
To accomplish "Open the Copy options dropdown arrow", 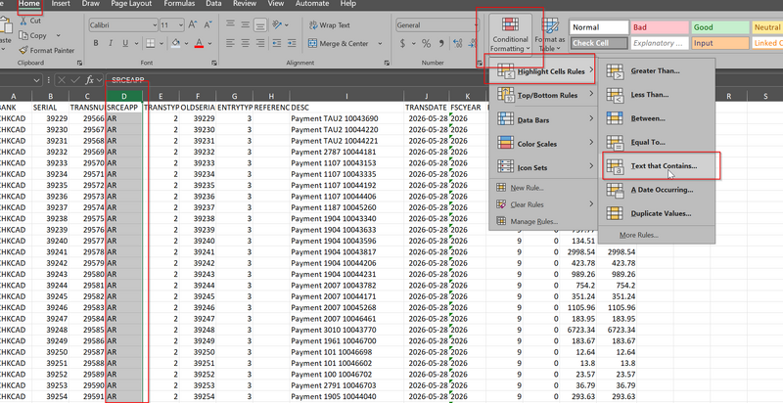I will pos(58,35).
